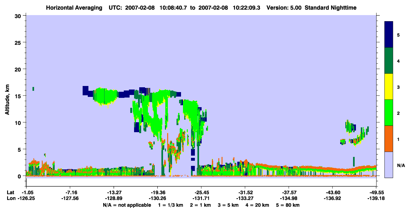418x214 pixels.
Task: Click the 'Lon' row label
Action: 11,198
